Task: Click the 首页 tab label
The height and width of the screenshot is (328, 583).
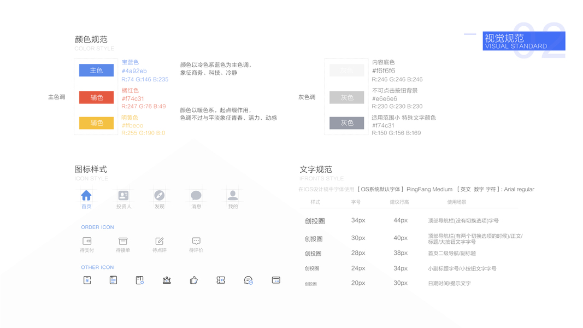Action: coord(86,207)
